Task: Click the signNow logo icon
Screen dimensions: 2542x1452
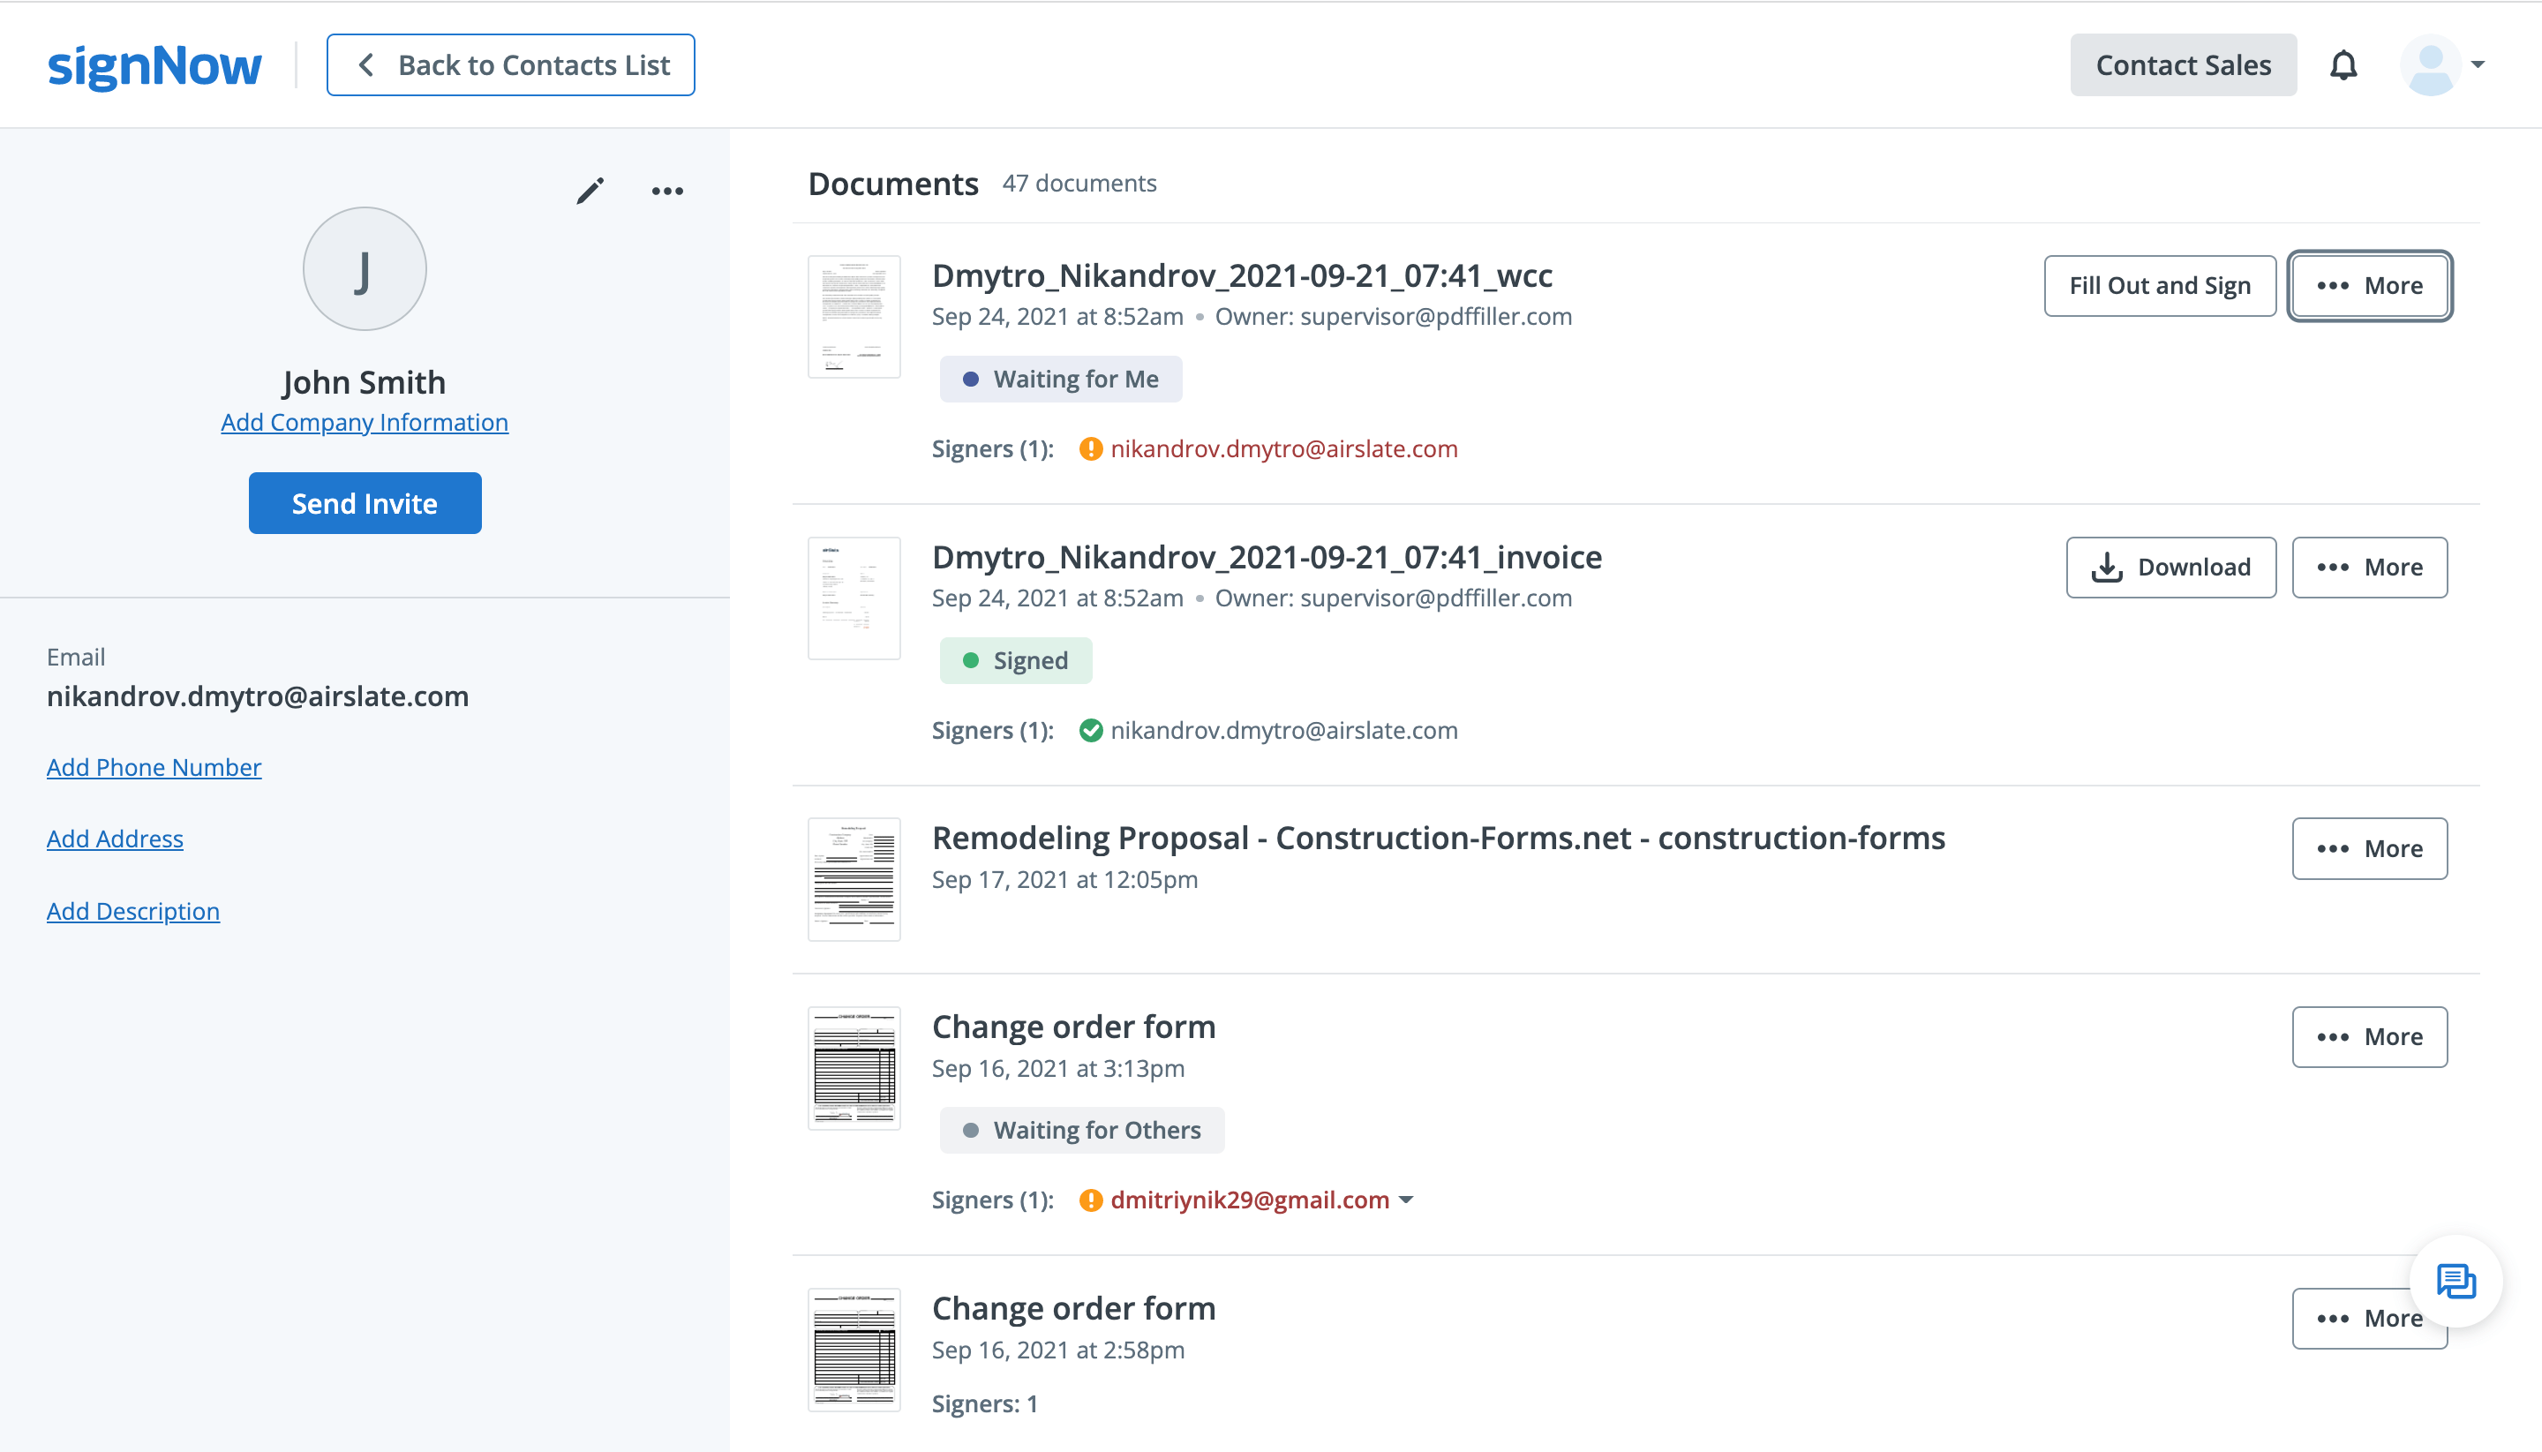Action: tap(155, 64)
